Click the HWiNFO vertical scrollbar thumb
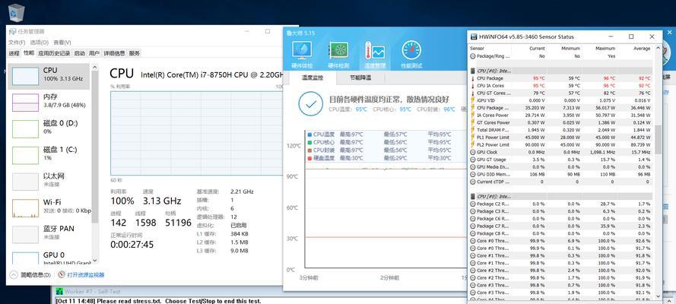This screenshot has height=304, width=676. tap(658, 140)
